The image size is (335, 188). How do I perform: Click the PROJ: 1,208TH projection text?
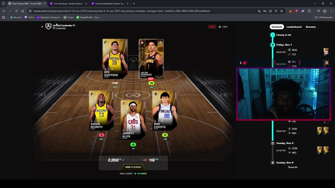[x=126, y=174]
